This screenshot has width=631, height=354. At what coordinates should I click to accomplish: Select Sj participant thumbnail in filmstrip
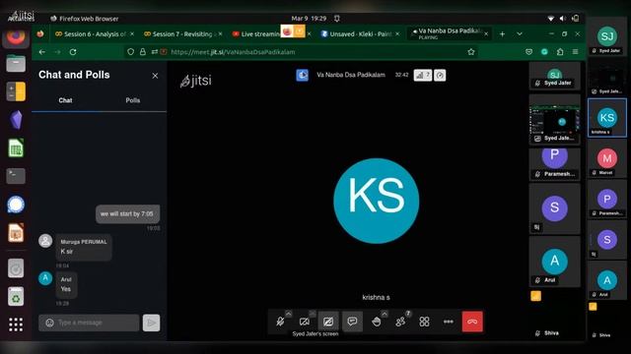tap(554, 209)
